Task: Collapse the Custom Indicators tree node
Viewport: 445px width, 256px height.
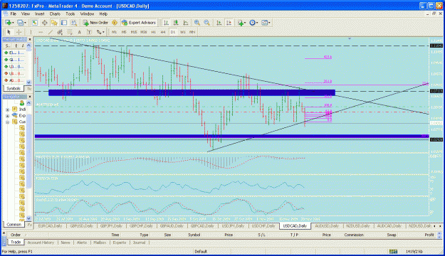Action: pos(7,122)
